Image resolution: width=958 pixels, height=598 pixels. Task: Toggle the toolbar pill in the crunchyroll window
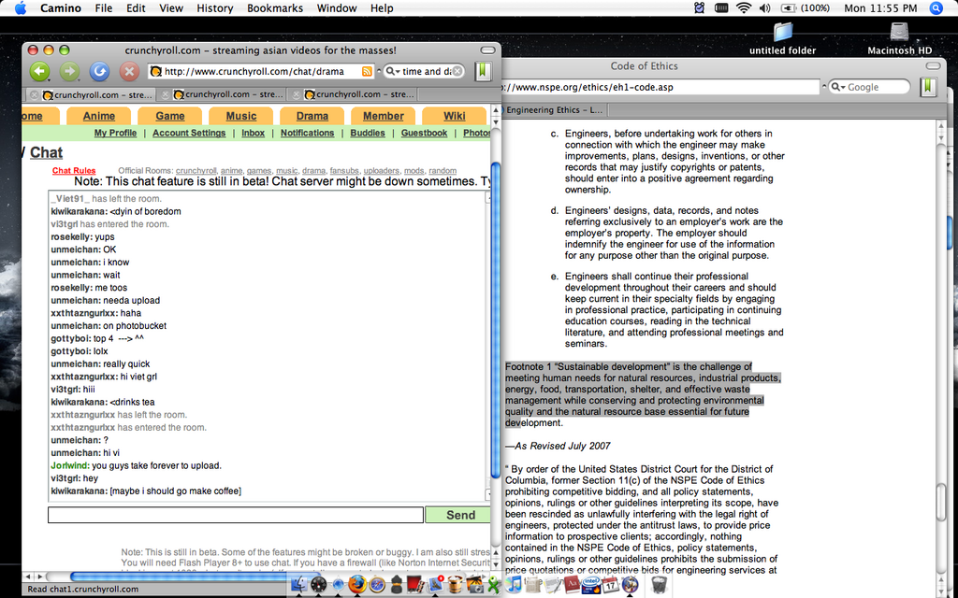coord(487,50)
